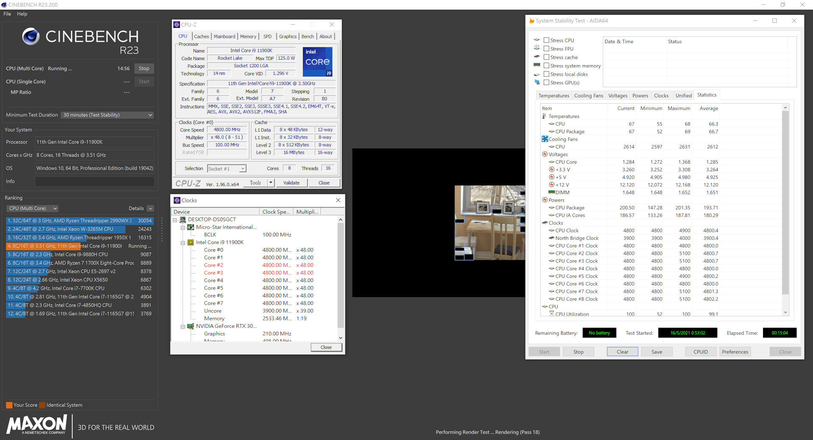813x440 pixels.
Task: Click the Info input field in Cinebench
Action: tap(94, 181)
